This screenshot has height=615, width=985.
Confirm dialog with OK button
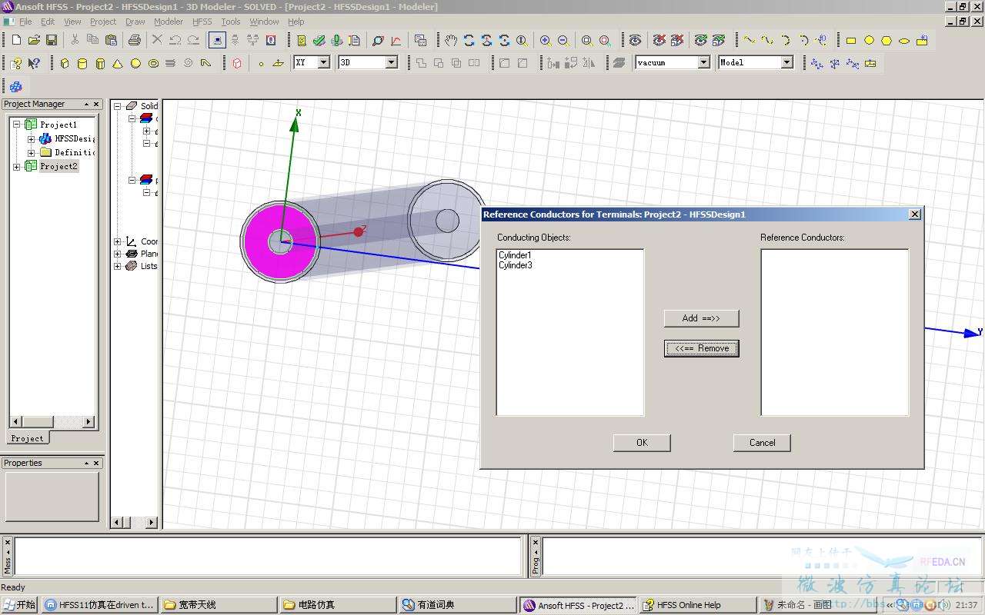click(x=642, y=443)
